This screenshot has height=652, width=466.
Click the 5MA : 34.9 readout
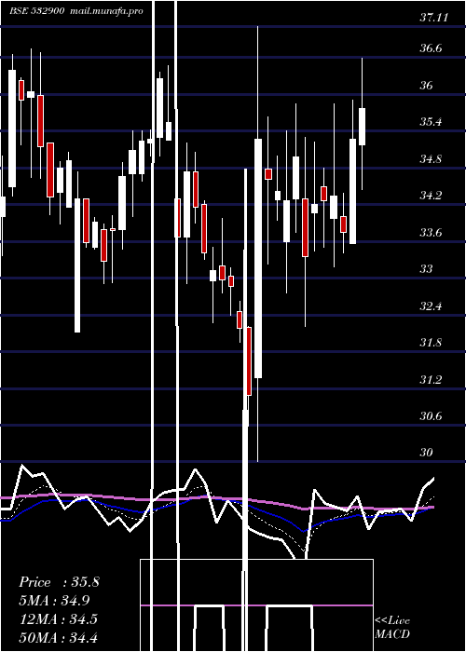click(54, 601)
